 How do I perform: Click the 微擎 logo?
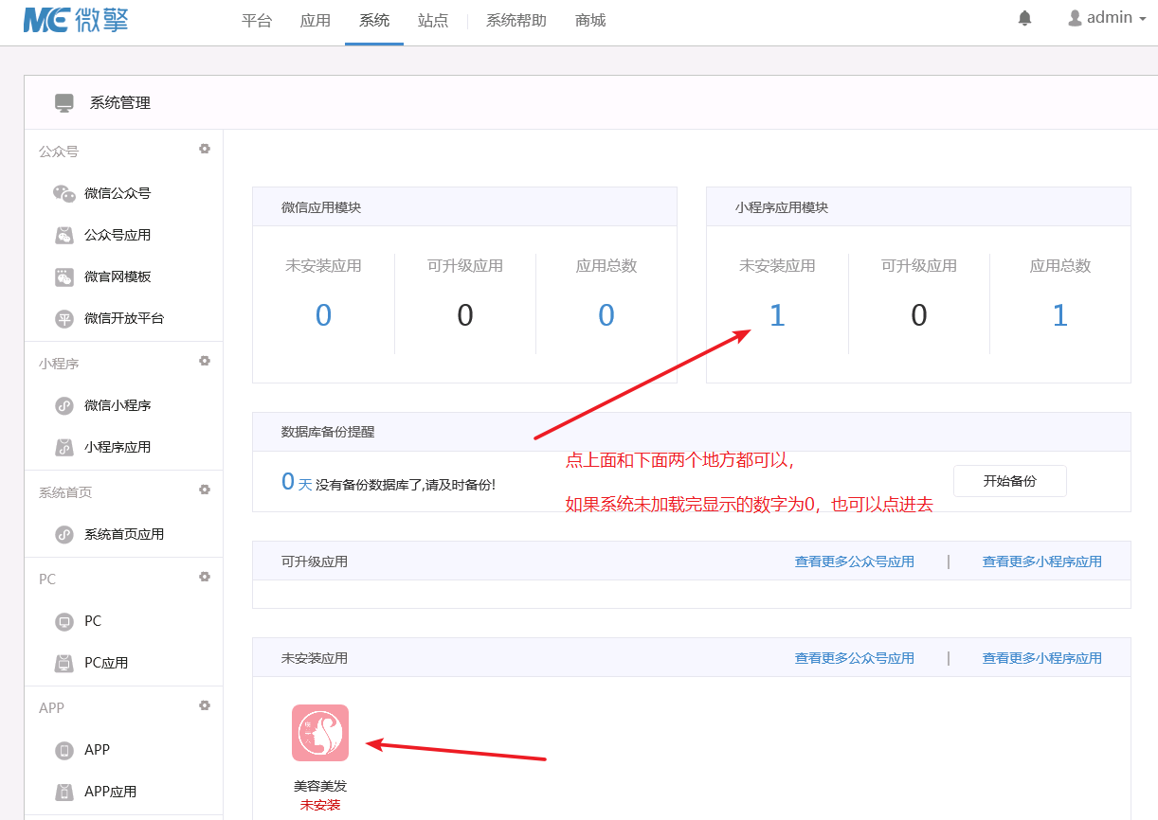click(76, 20)
